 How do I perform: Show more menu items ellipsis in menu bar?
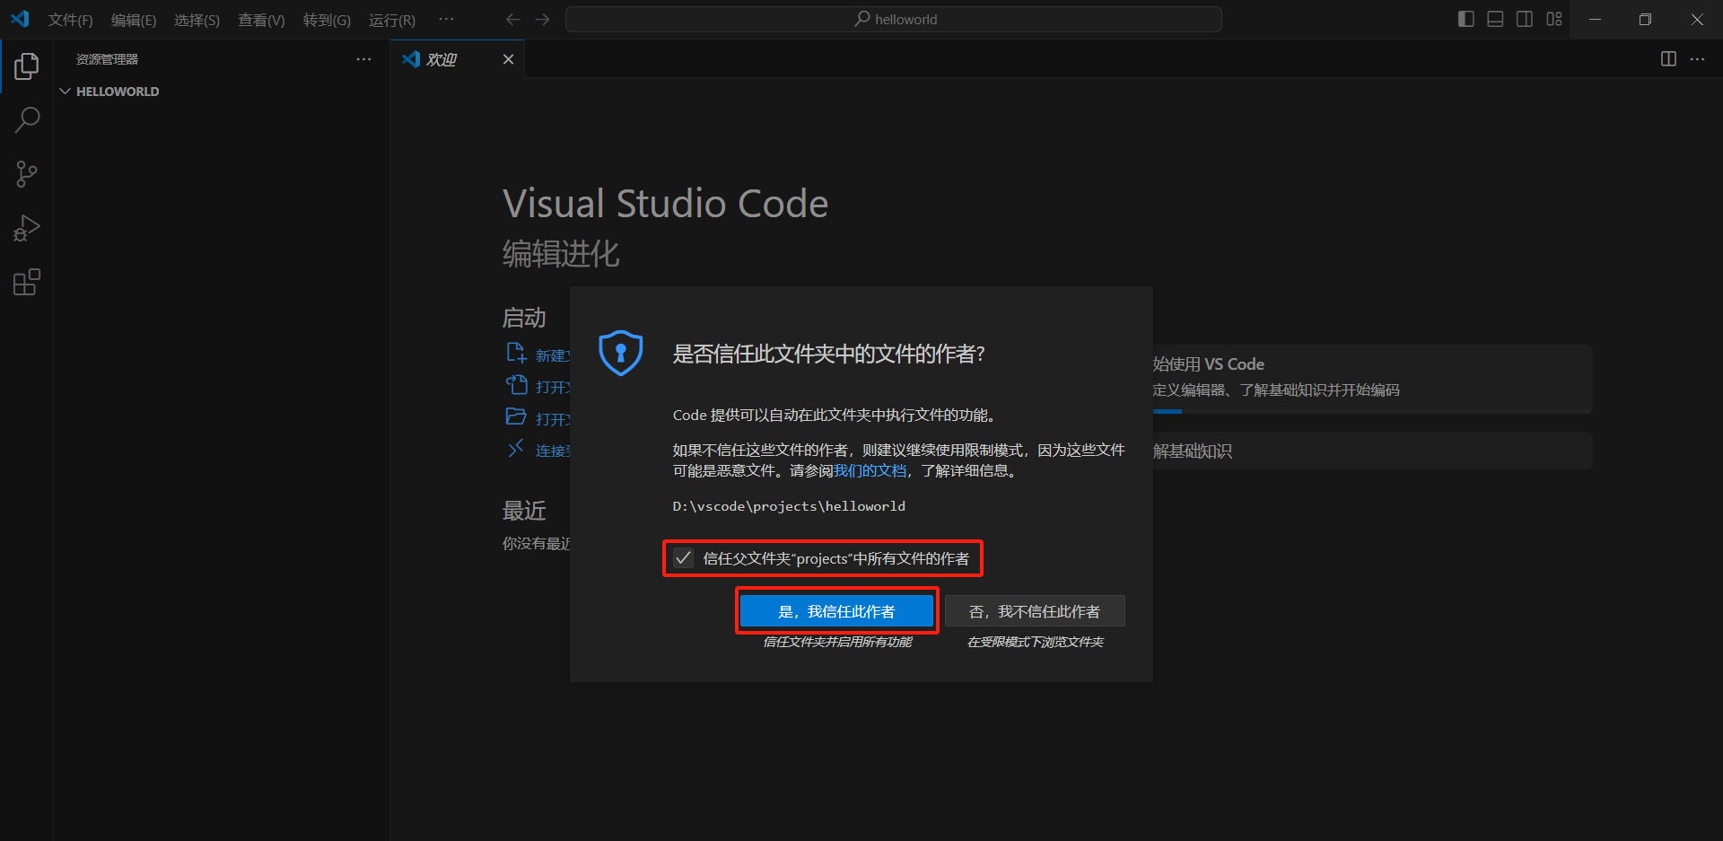[x=446, y=19]
